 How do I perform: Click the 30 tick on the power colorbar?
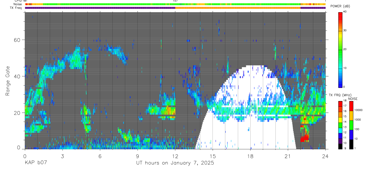tap(344, 30)
